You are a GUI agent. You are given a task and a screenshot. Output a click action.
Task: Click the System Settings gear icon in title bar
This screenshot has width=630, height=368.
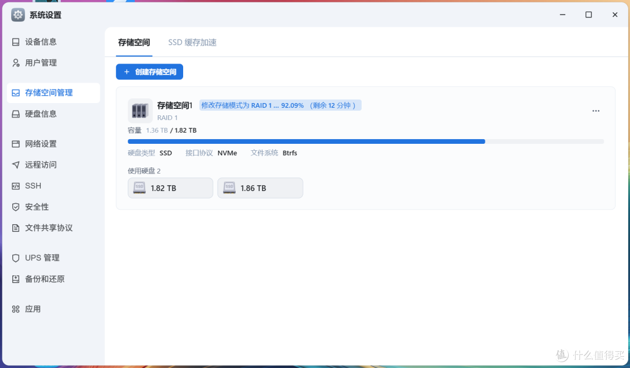coord(17,15)
